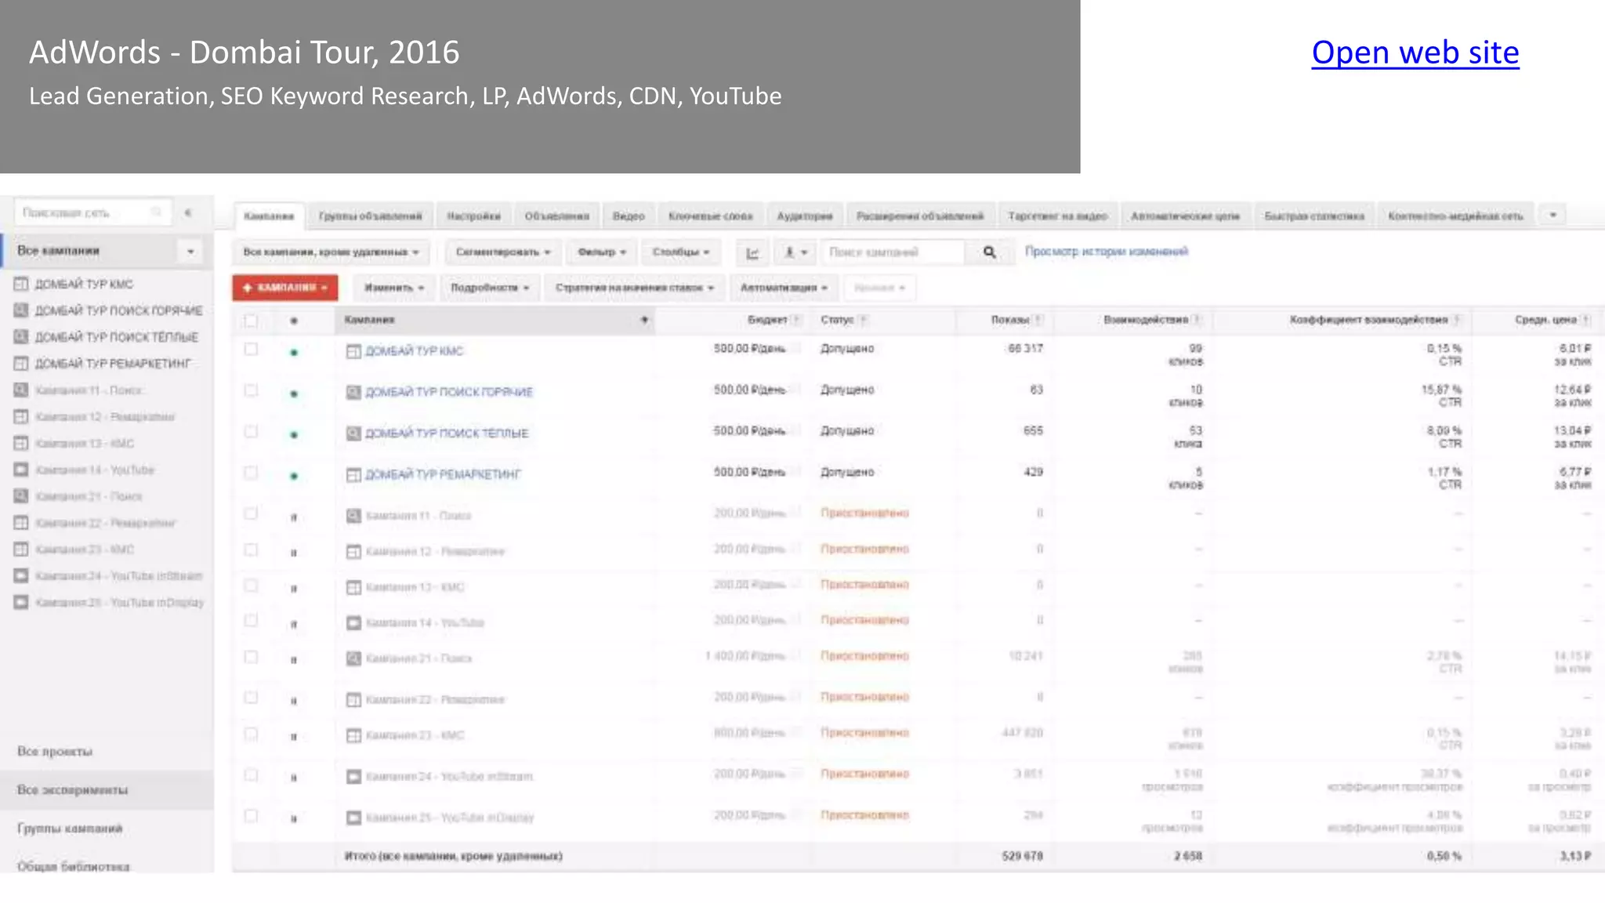
Task: Sort by the Показы column header
Action: [x=1010, y=320]
